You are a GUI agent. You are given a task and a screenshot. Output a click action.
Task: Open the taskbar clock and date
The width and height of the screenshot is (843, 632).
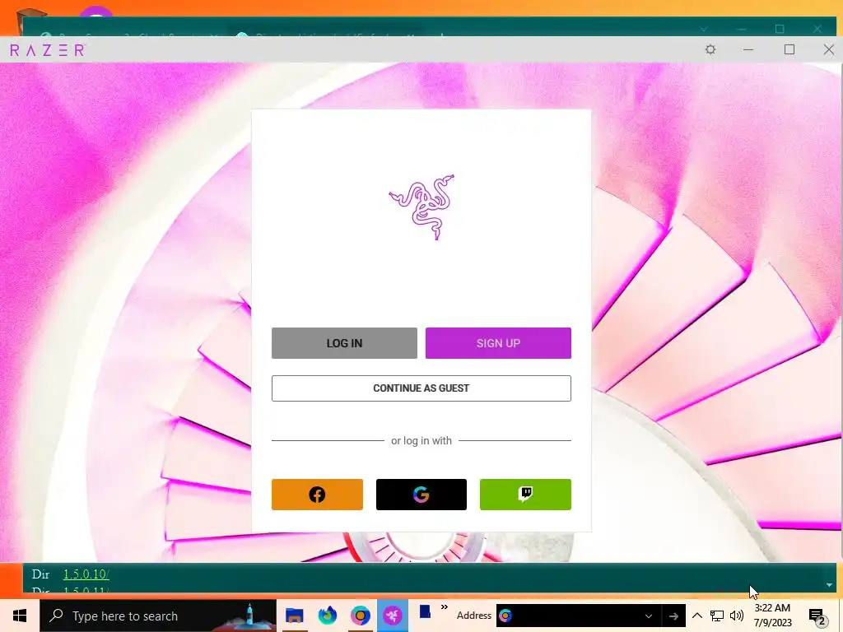pyautogui.click(x=772, y=616)
